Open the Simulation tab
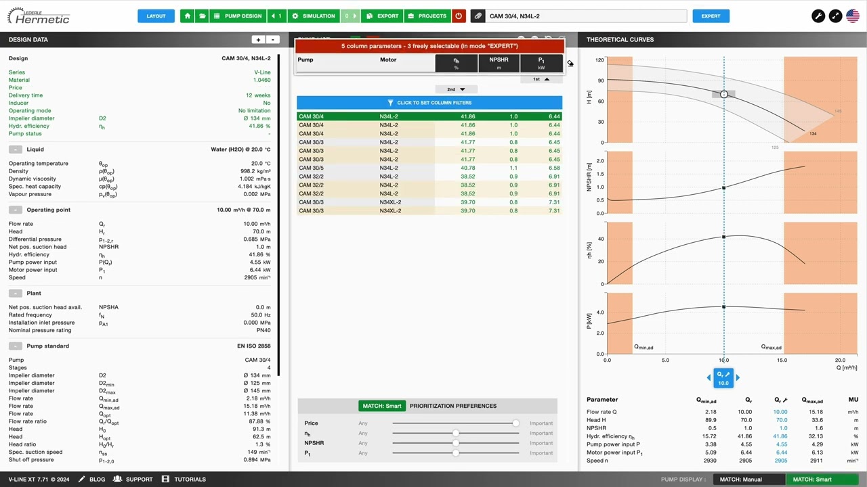Screen dimensions: 867x487 (x=314, y=16)
